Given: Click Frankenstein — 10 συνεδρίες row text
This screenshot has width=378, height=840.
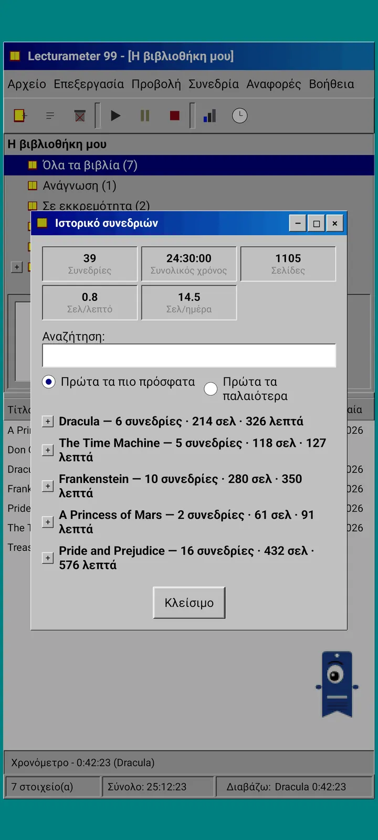Looking at the screenshot, I should click(181, 486).
